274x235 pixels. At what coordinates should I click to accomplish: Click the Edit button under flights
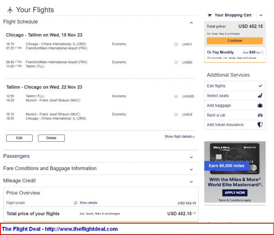[19, 138]
